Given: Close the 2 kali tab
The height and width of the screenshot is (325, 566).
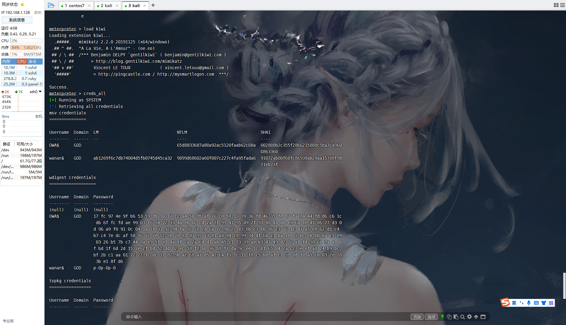Looking at the screenshot, I should click(117, 6).
